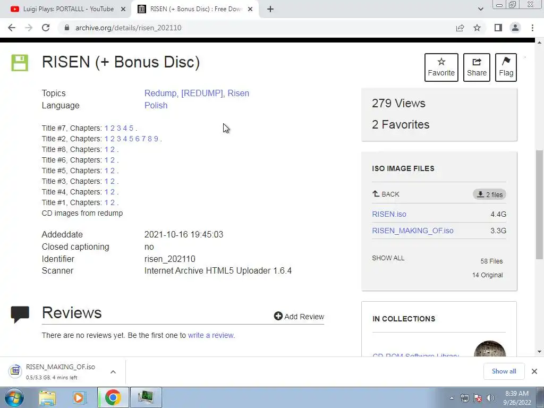Open the Chrome three-dot menu
Viewport: 544px width, 408px height.
coord(532,28)
